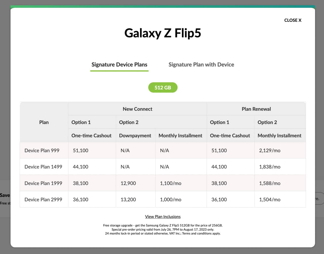The image size is (324, 254).
Task: Open the Signature Plan with Device tab
Action: pos(201,65)
